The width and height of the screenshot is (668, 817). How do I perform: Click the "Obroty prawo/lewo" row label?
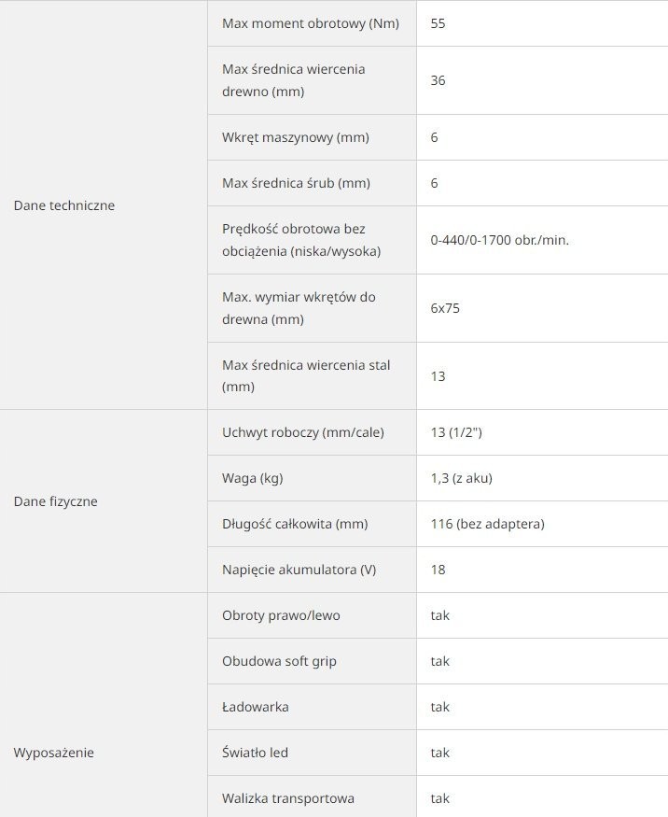click(x=280, y=615)
